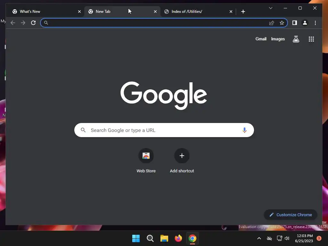Open File Explorer from the taskbar
This screenshot has width=328, height=246.
[x=164, y=238]
